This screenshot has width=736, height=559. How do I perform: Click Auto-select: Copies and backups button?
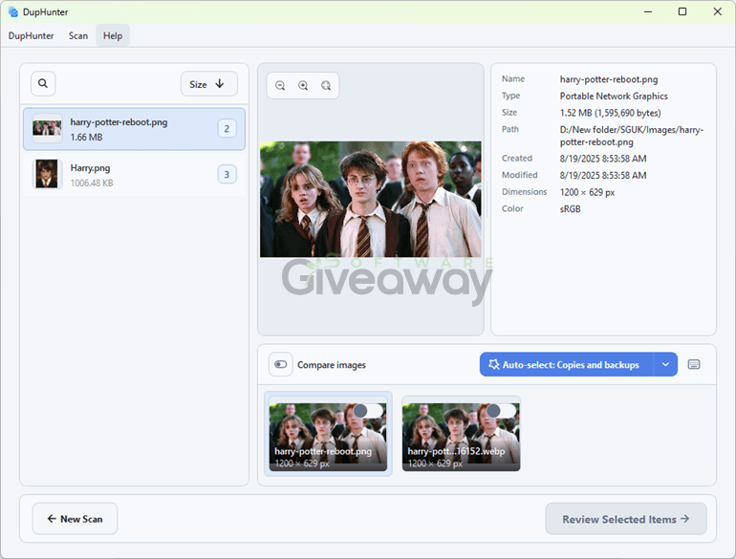coord(567,364)
